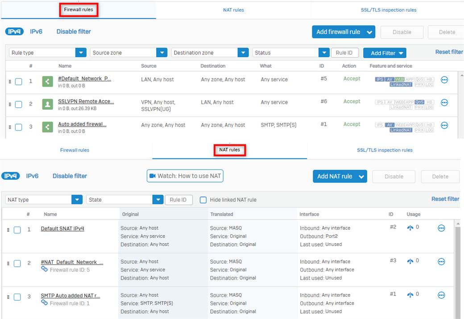Viewport: 464px width, 319px height.
Task: Click drag handle of SMTP Auto added NAT rule
Action: 8,297
